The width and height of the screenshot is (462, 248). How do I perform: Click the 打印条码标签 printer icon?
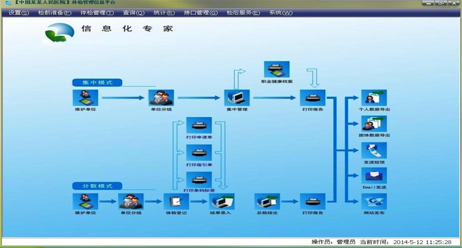click(x=199, y=180)
